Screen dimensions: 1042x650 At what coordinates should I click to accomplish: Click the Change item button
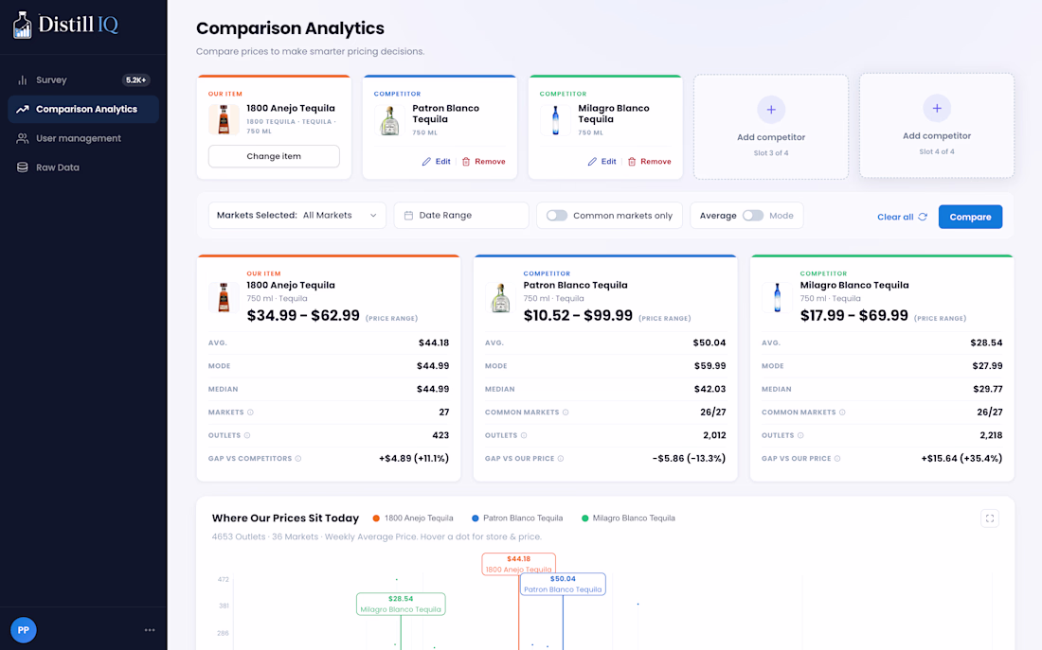(x=274, y=156)
